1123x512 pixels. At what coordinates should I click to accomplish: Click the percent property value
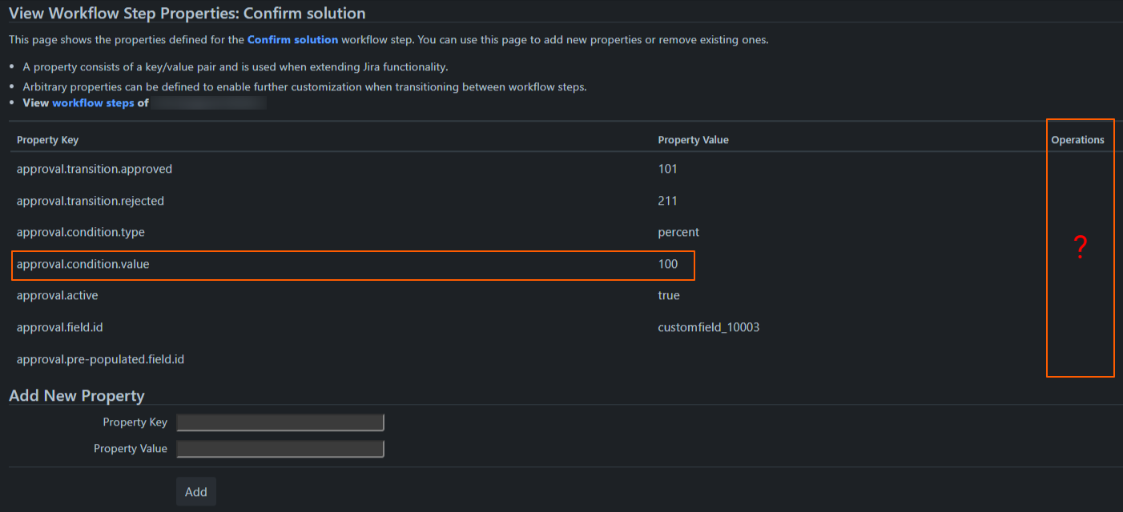(x=678, y=232)
